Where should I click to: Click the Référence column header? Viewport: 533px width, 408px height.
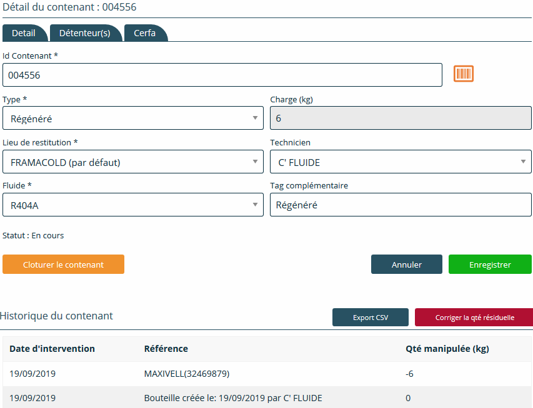(x=166, y=349)
